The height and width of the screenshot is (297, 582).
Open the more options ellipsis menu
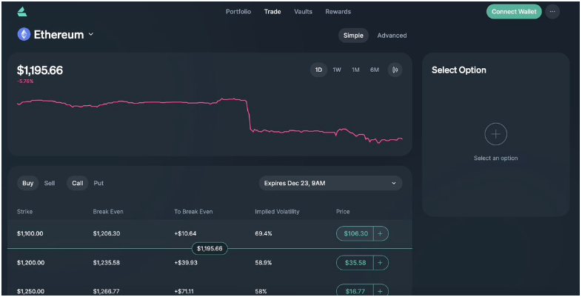[x=552, y=12]
